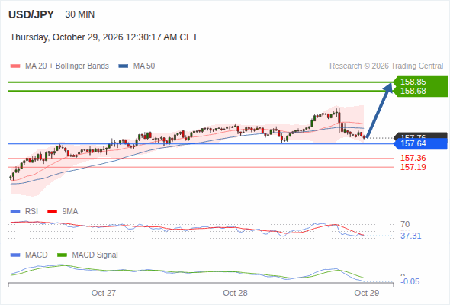The width and height of the screenshot is (450, 305).
Task: Click the 157.36 support price label
Action: (x=413, y=158)
